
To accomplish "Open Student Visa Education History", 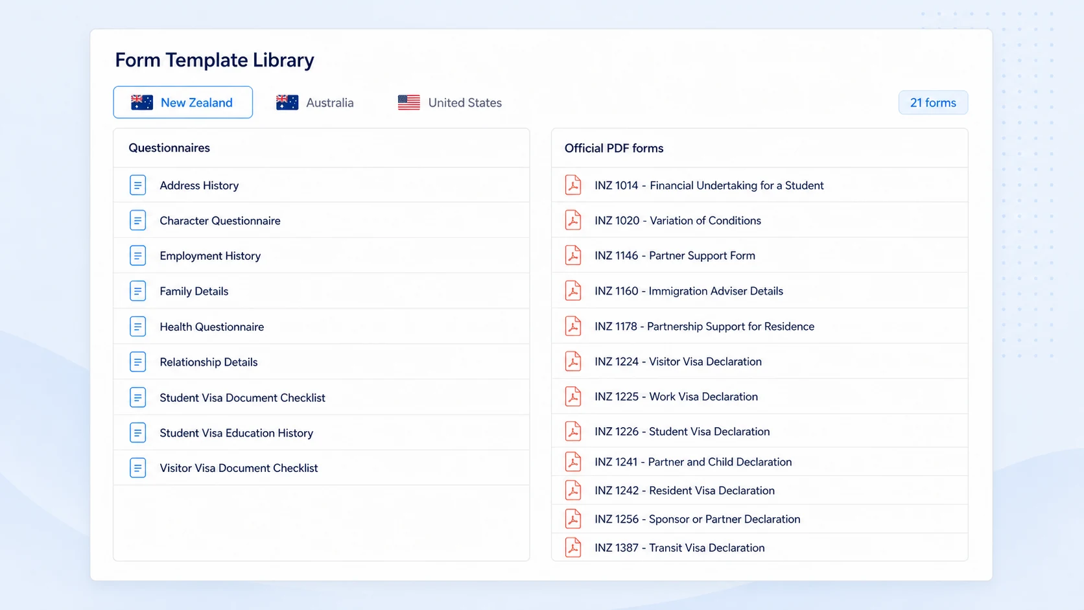I will 322,432.
